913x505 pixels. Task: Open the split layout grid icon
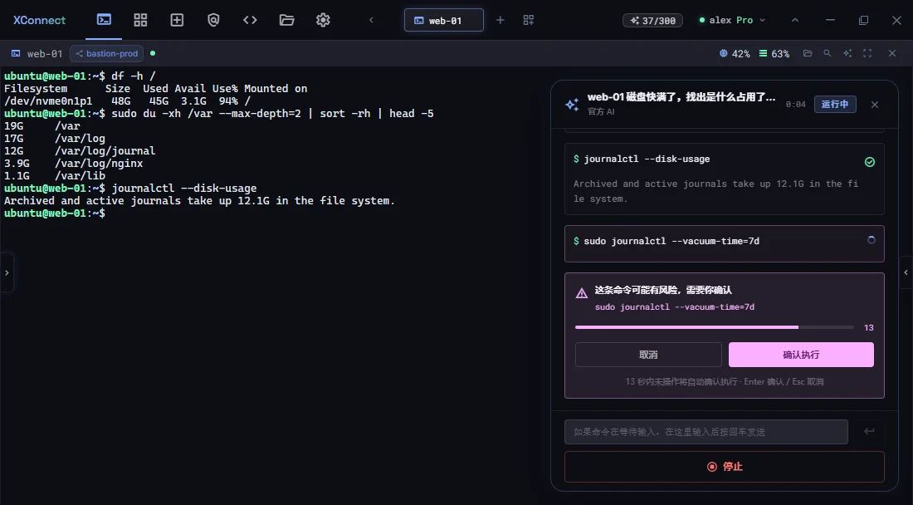(529, 20)
